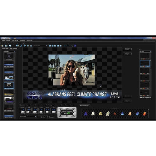Click the Reset Row Spacing button
156x156 pixels.
point(84,106)
